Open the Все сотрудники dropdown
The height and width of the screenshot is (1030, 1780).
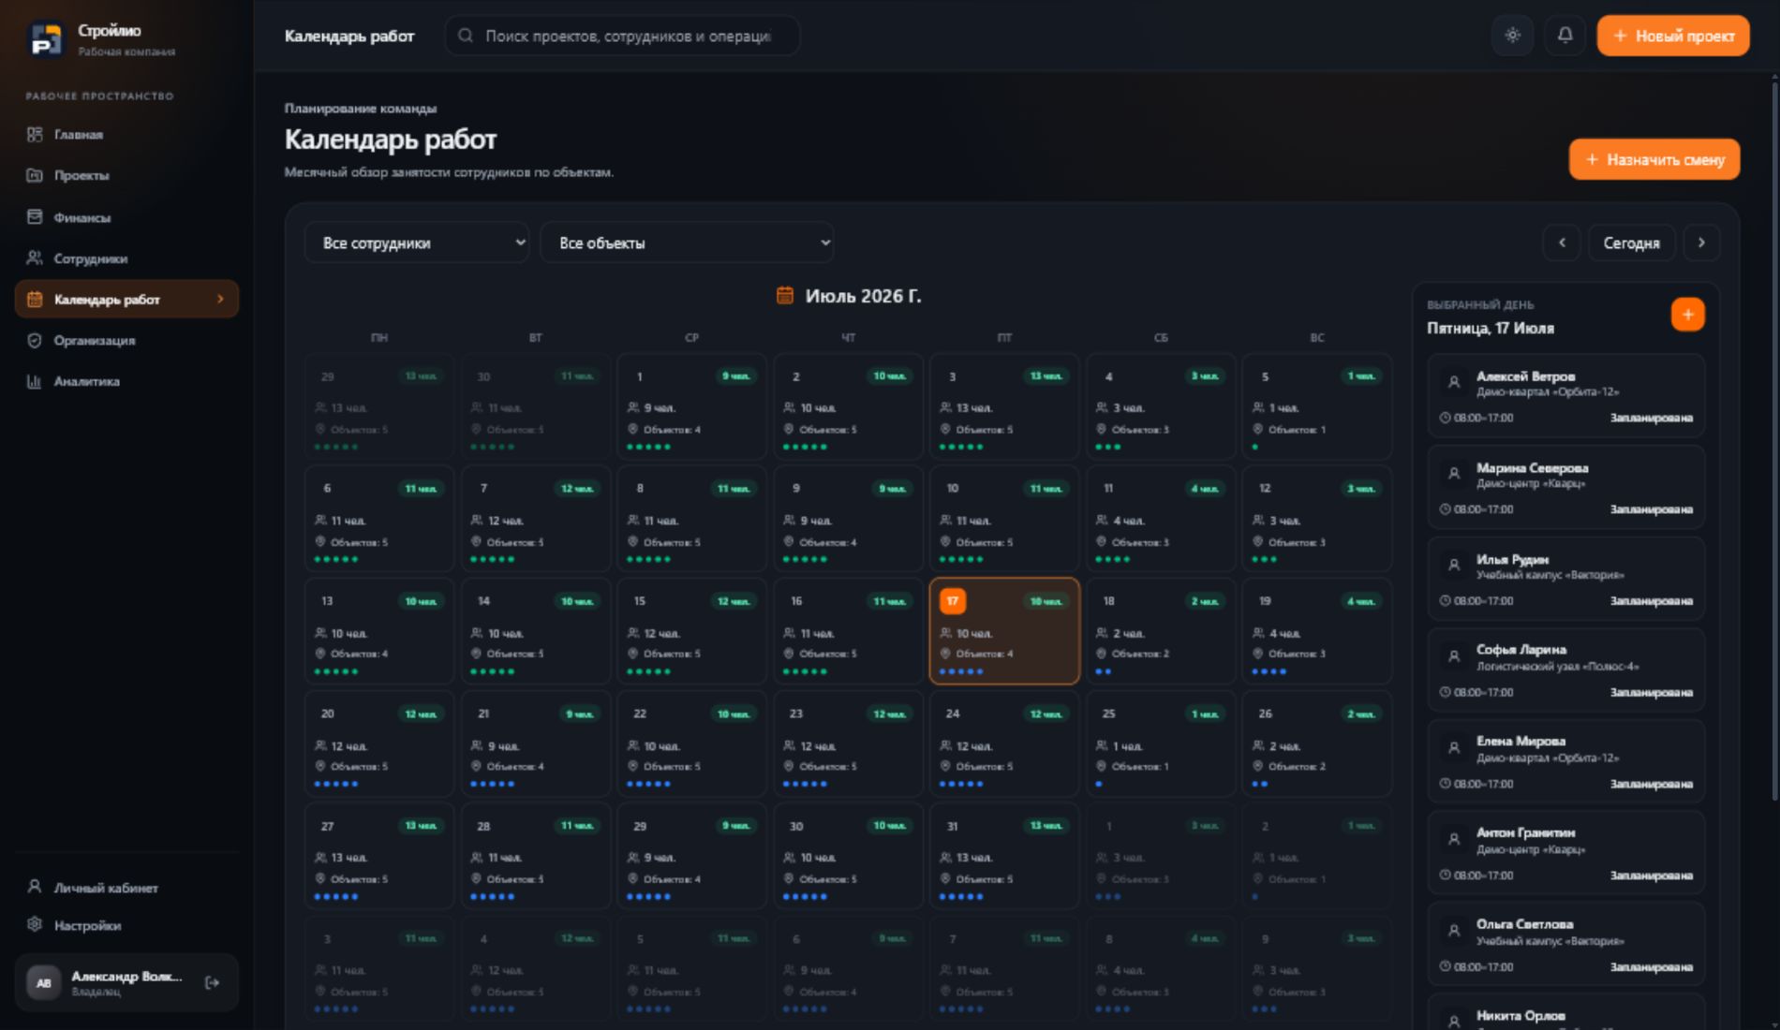click(417, 243)
